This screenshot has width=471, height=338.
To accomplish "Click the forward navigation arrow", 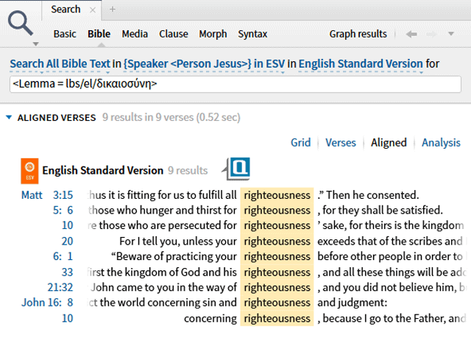I will [433, 34].
